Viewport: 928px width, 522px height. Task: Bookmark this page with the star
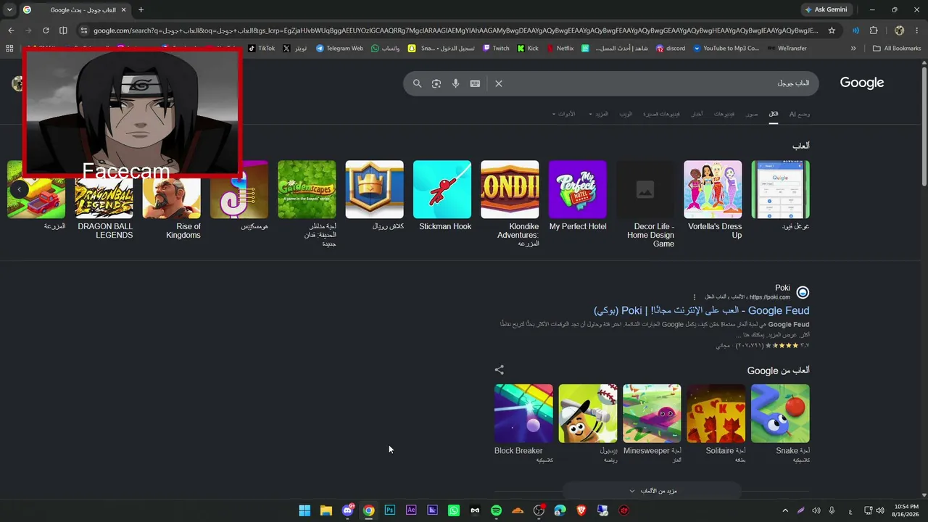(832, 30)
